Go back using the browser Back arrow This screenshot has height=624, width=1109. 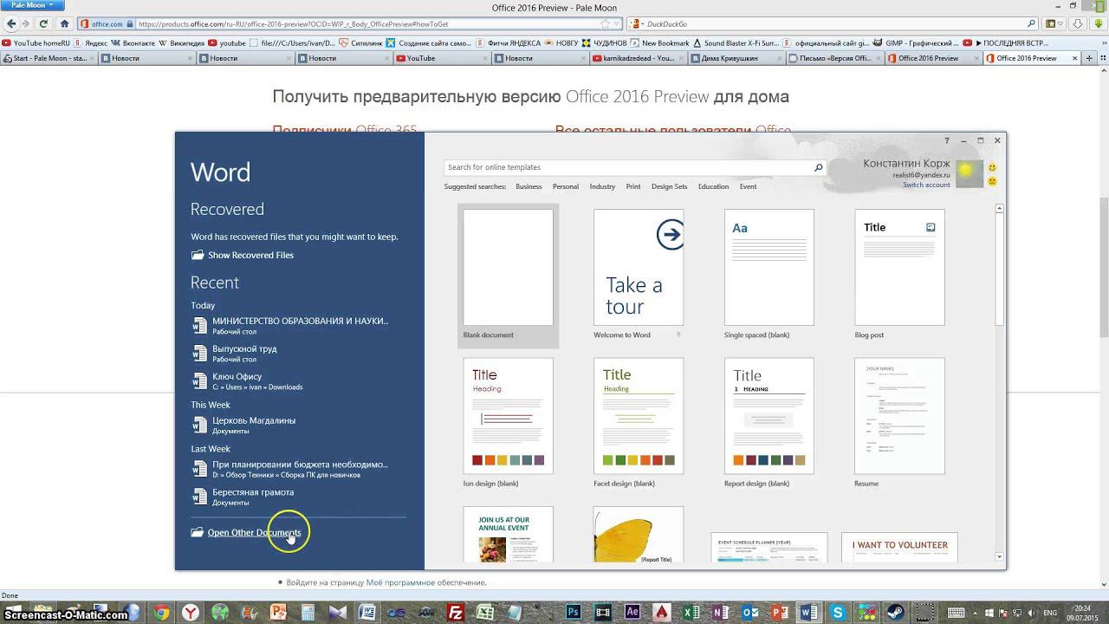click(x=11, y=23)
